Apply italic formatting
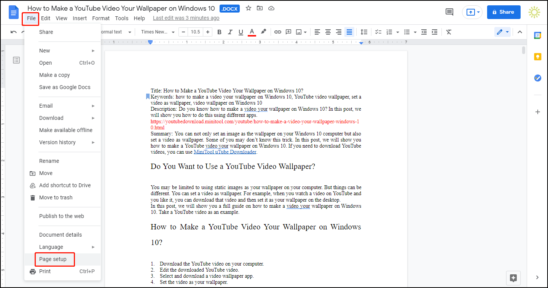The image size is (548, 288). coord(230,32)
